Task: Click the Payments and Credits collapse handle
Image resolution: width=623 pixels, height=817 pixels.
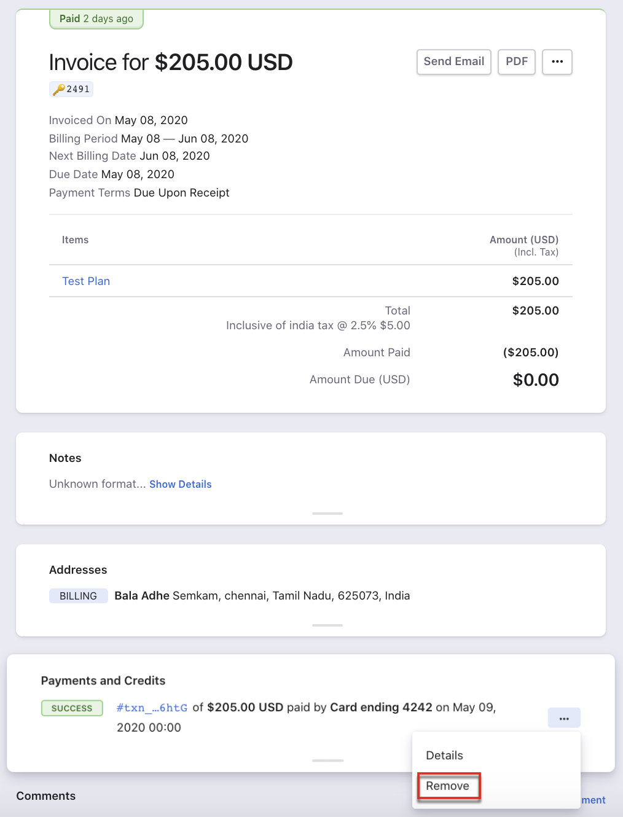Action: [327, 760]
